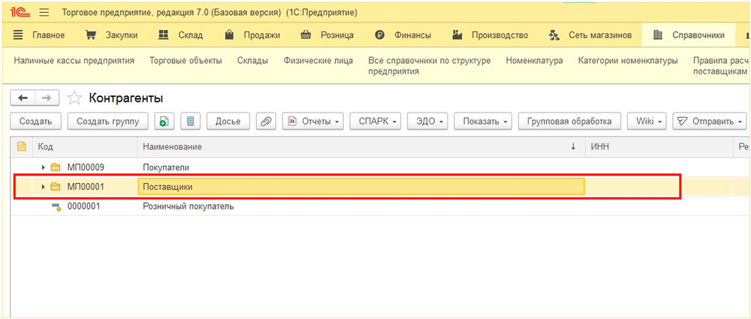
Task: Expand the Покупатели folder
Action: coord(44,167)
